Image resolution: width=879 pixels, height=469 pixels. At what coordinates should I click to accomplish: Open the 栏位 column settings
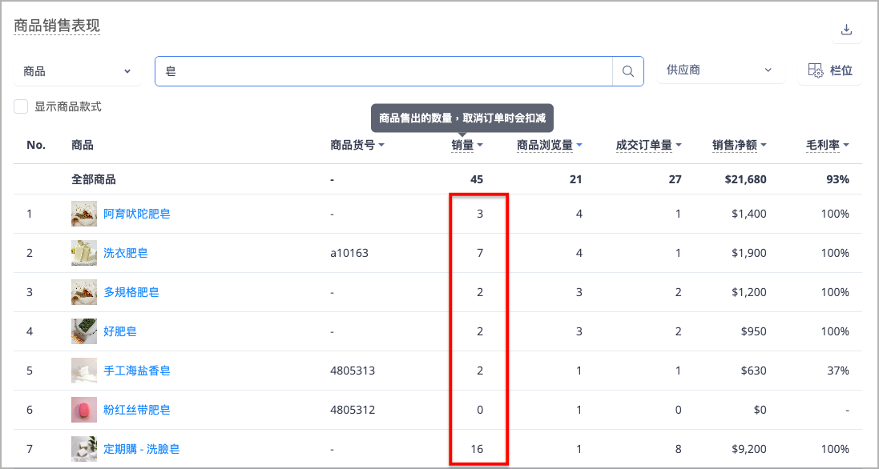pos(829,70)
